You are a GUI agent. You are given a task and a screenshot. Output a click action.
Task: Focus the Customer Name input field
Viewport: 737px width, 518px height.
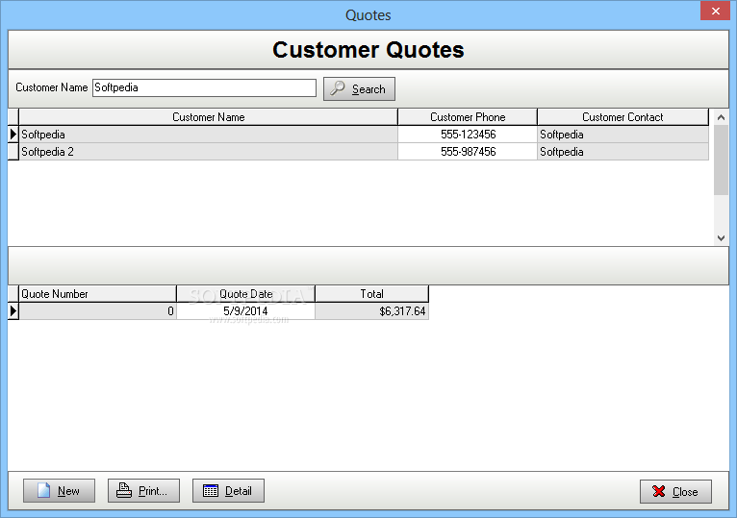click(205, 87)
